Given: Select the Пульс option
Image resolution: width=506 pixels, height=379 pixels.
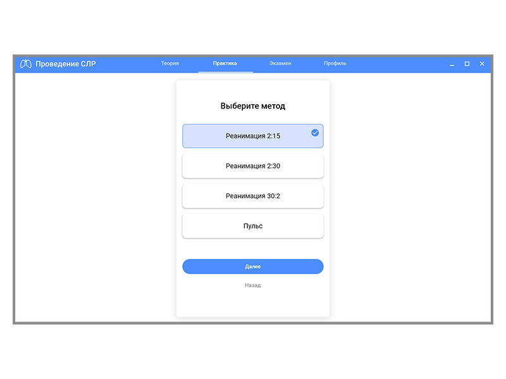Looking at the screenshot, I should pyautogui.click(x=252, y=226).
